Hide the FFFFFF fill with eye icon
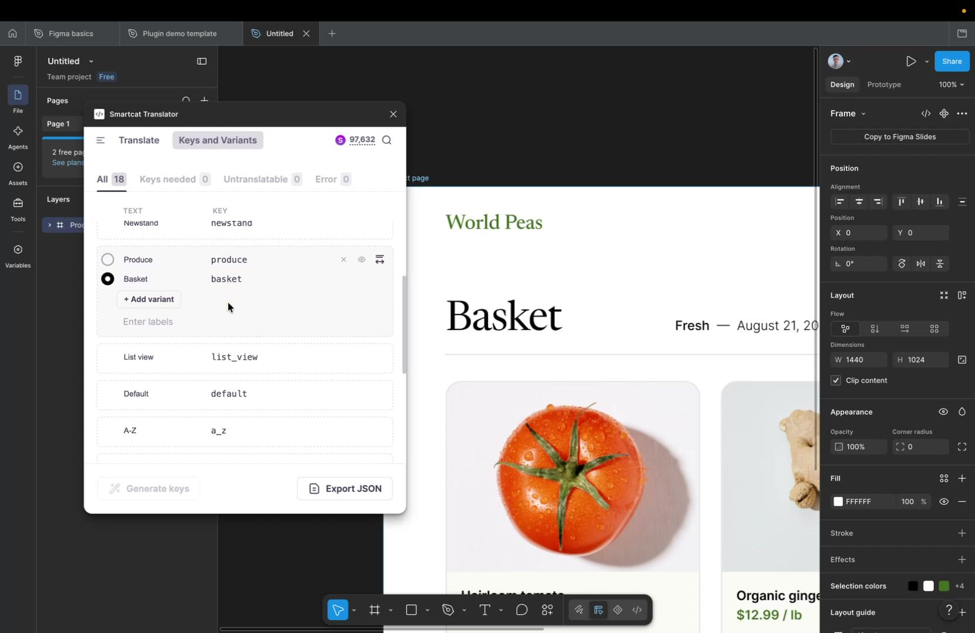 point(944,502)
